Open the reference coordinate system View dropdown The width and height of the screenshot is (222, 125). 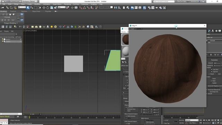61,7
